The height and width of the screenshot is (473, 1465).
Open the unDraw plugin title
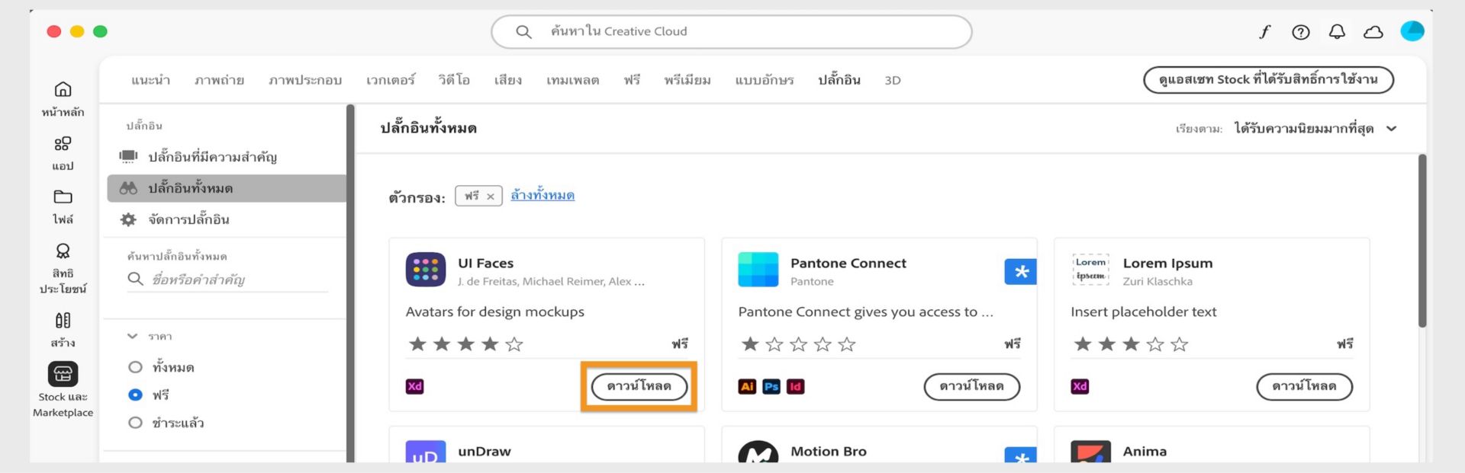pyautogui.click(x=485, y=451)
